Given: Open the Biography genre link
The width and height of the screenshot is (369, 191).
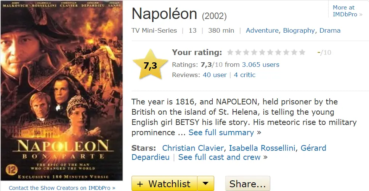Looking at the screenshot, I should [x=299, y=30].
